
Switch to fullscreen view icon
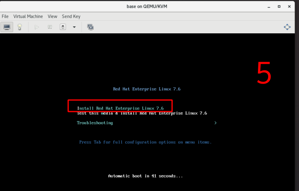coord(287,27)
